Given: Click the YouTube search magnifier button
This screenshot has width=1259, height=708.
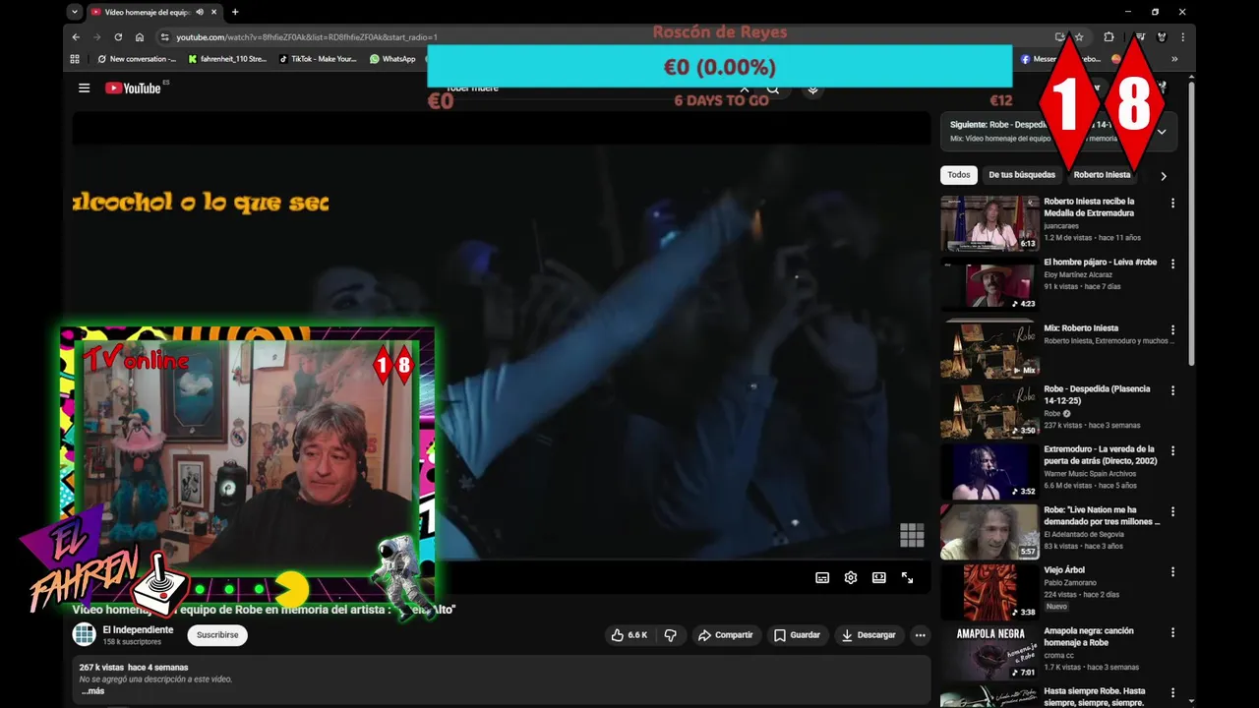Looking at the screenshot, I should 773,88.
